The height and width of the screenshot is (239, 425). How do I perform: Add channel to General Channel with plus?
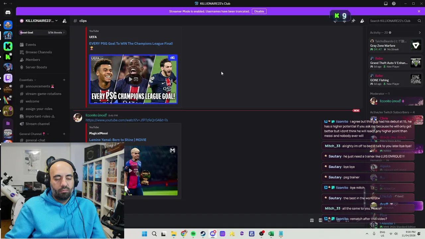point(64,134)
